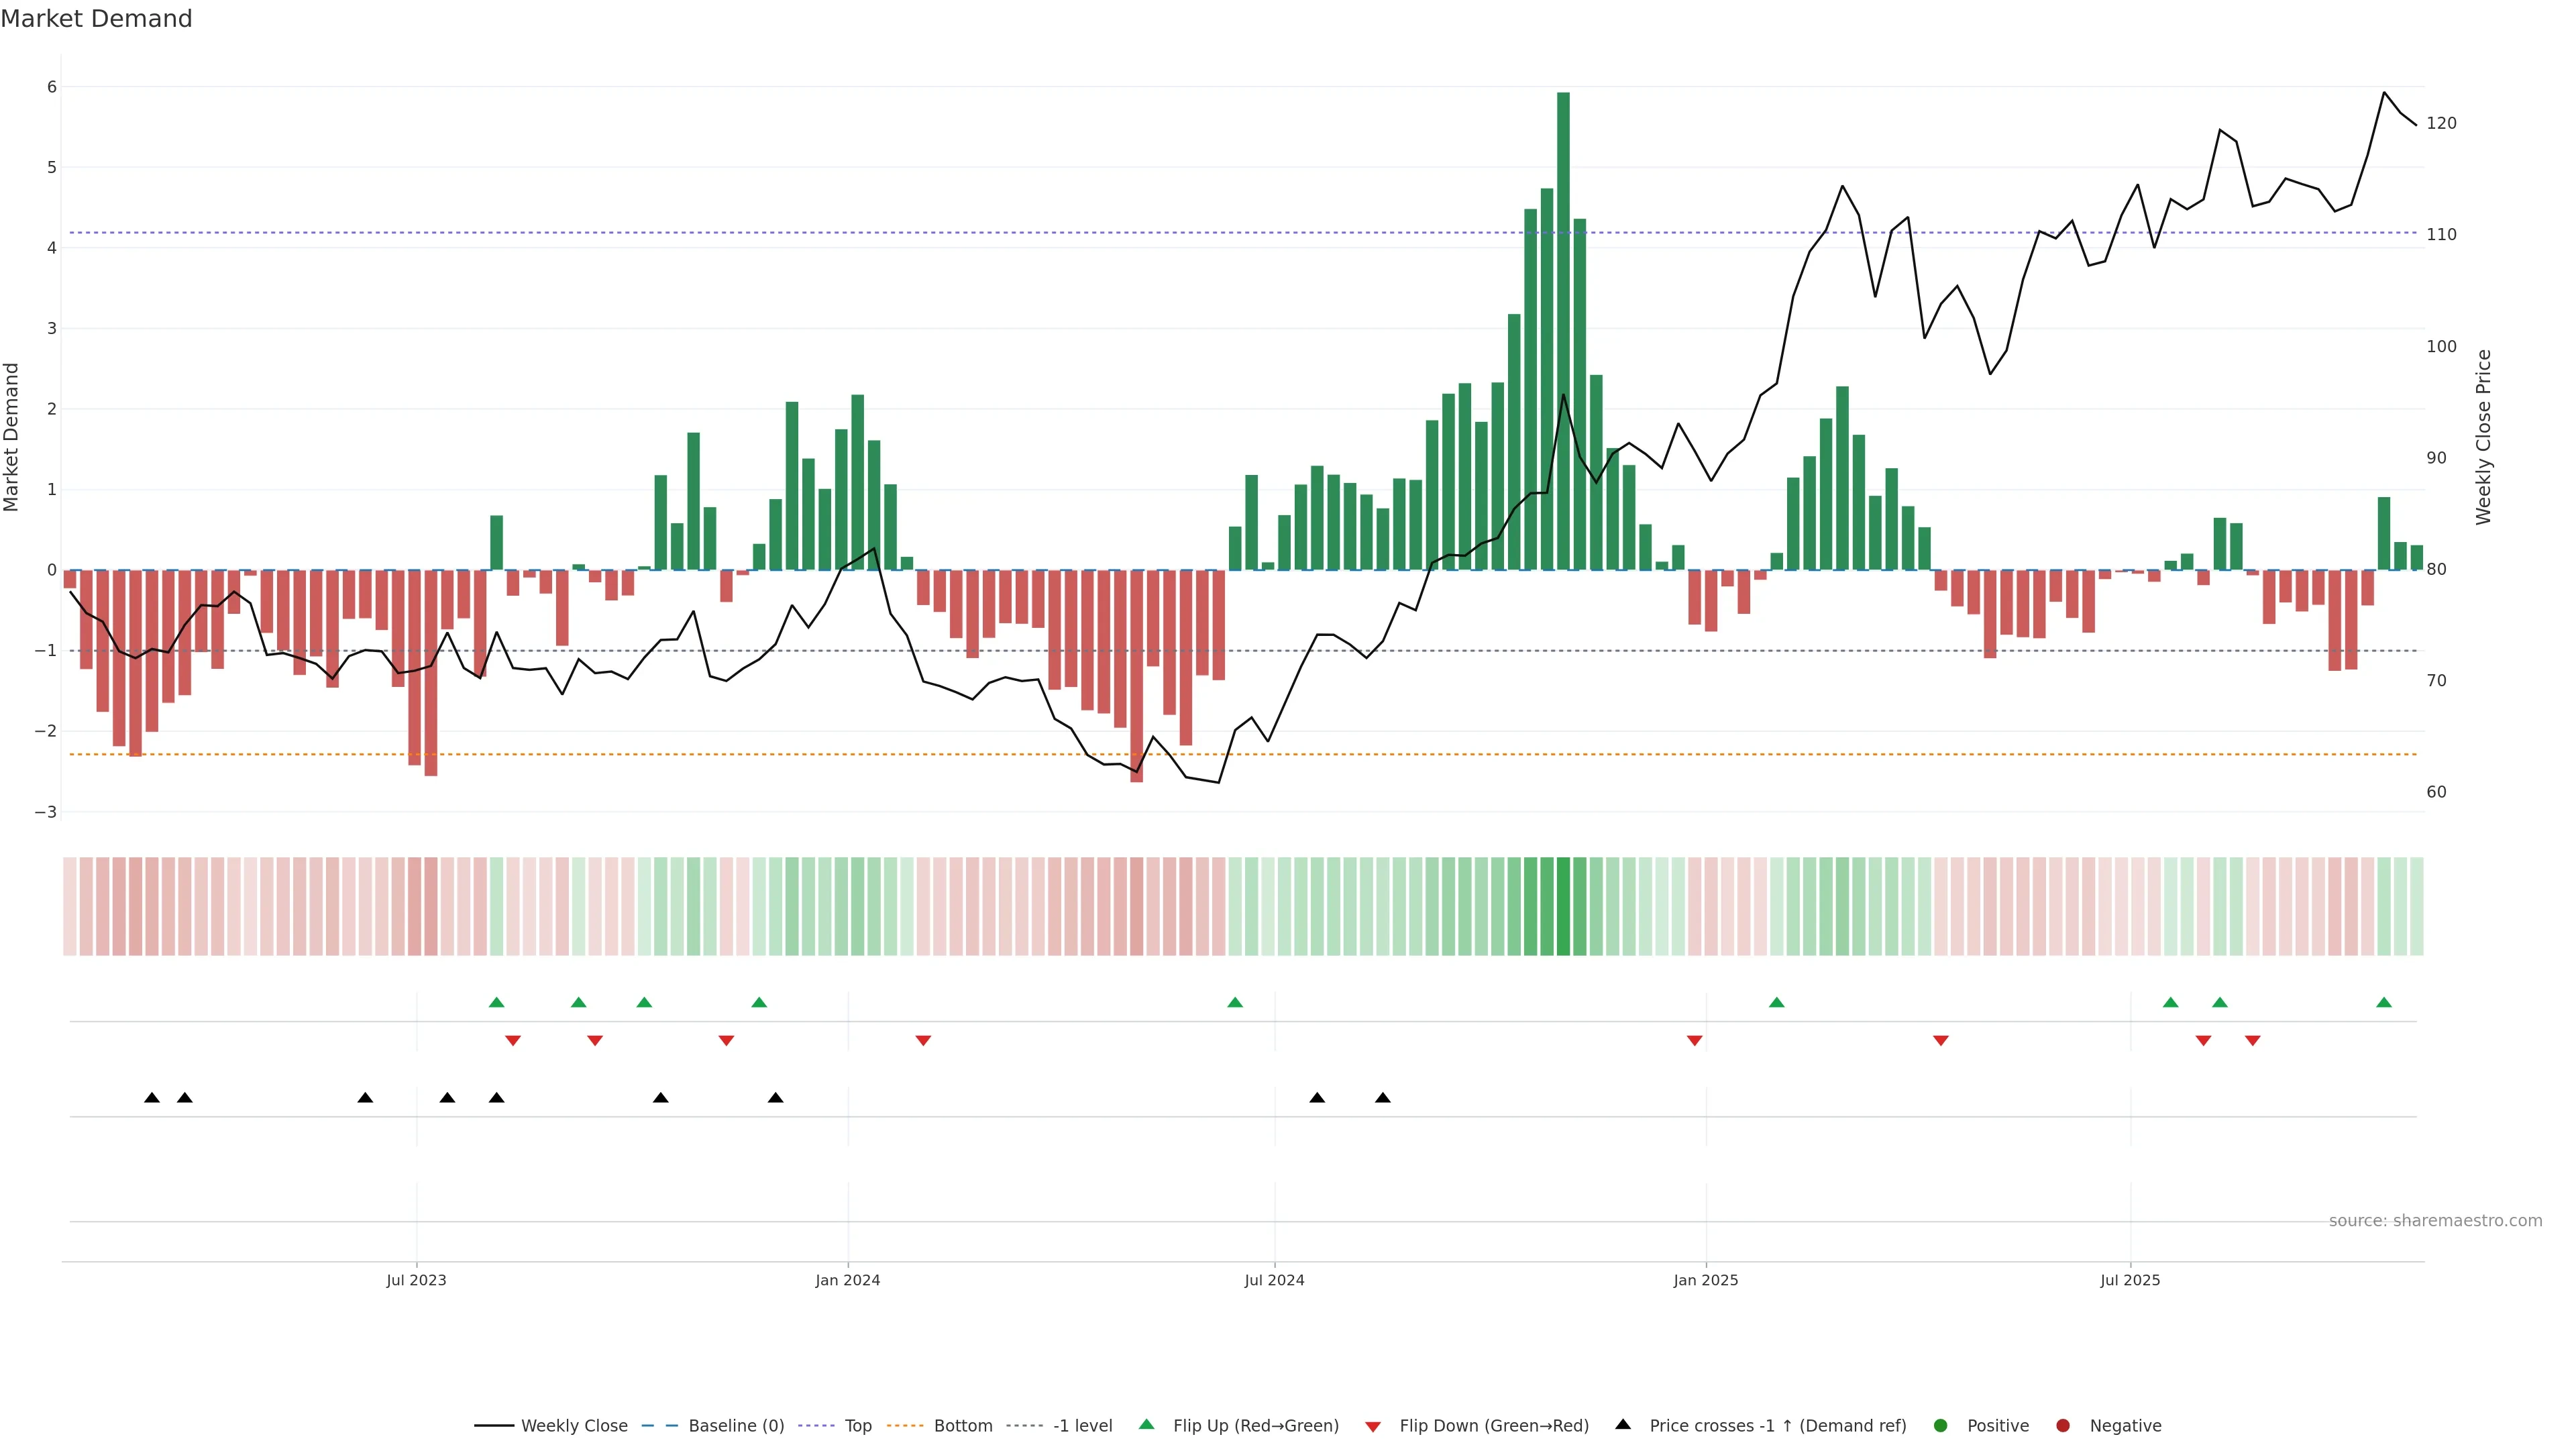
Task: Click black Price crosses -1 legend triangle
Action: (x=1623, y=1425)
